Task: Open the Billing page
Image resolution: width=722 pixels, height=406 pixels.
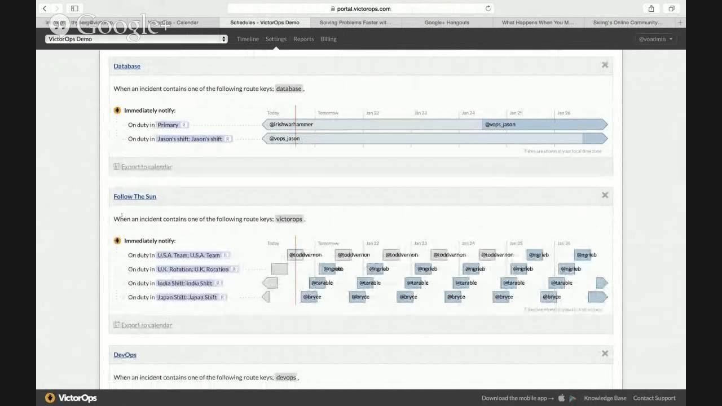Action: coord(328,39)
